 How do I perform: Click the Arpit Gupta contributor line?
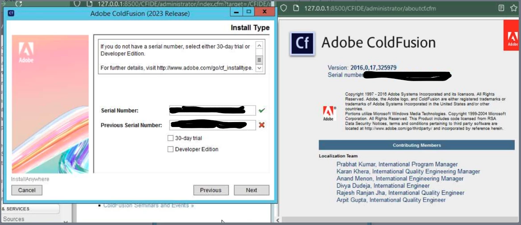tap(391, 200)
